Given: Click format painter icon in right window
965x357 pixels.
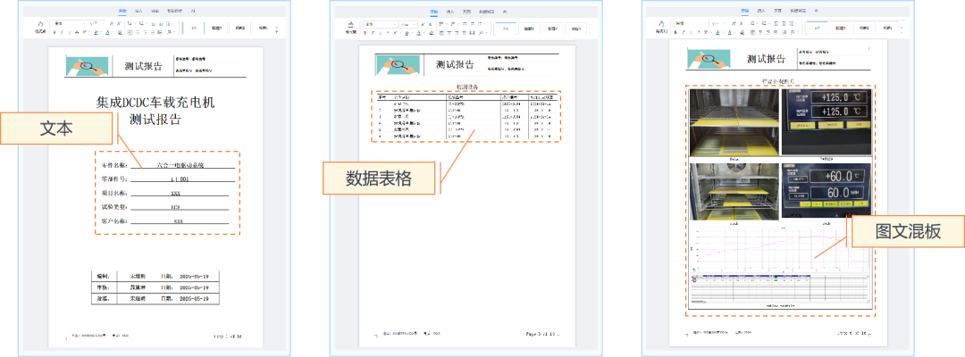Looking at the screenshot, I should [661, 26].
